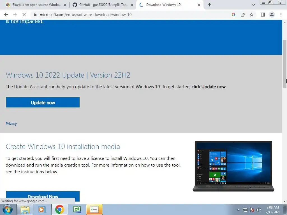Open the yellow list app in taskbar
The height and width of the screenshot is (215, 287).
tap(94, 209)
